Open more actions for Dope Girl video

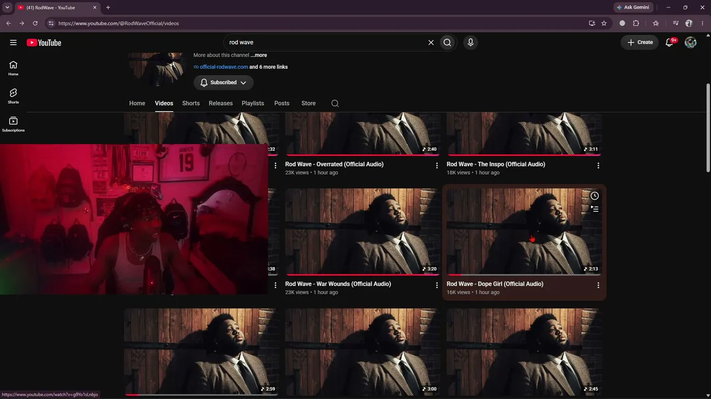click(598, 285)
